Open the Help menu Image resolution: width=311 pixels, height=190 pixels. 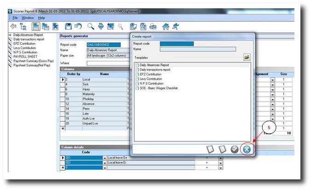click(x=41, y=18)
